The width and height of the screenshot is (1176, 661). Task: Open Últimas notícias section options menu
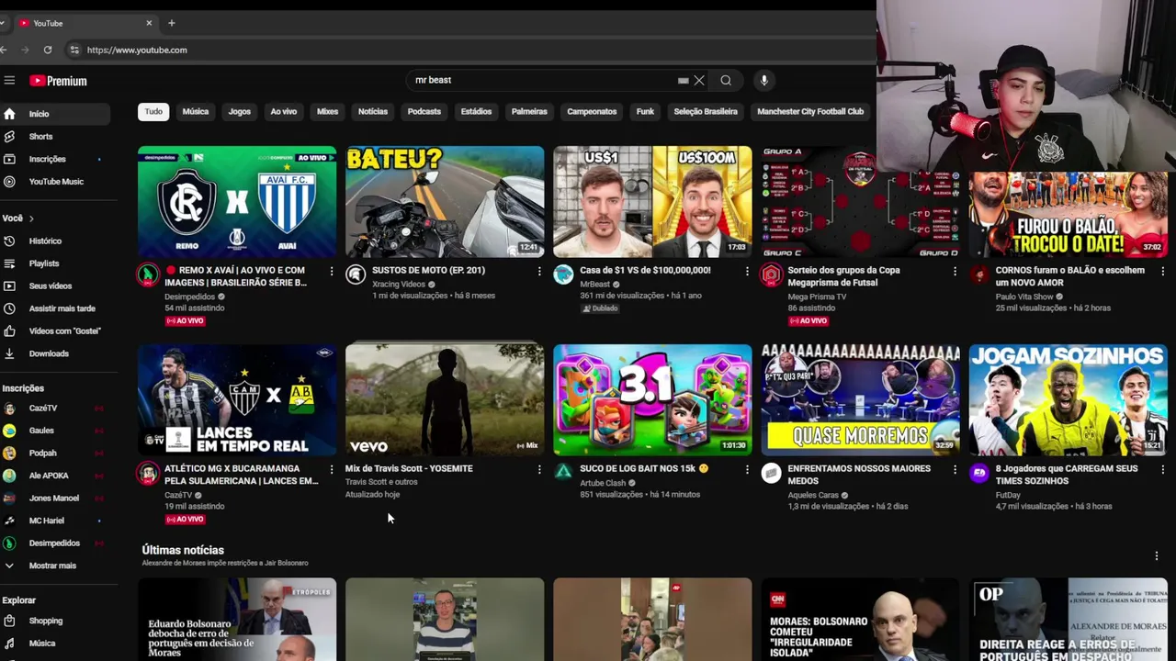pyautogui.click(x=1157, y=555)
